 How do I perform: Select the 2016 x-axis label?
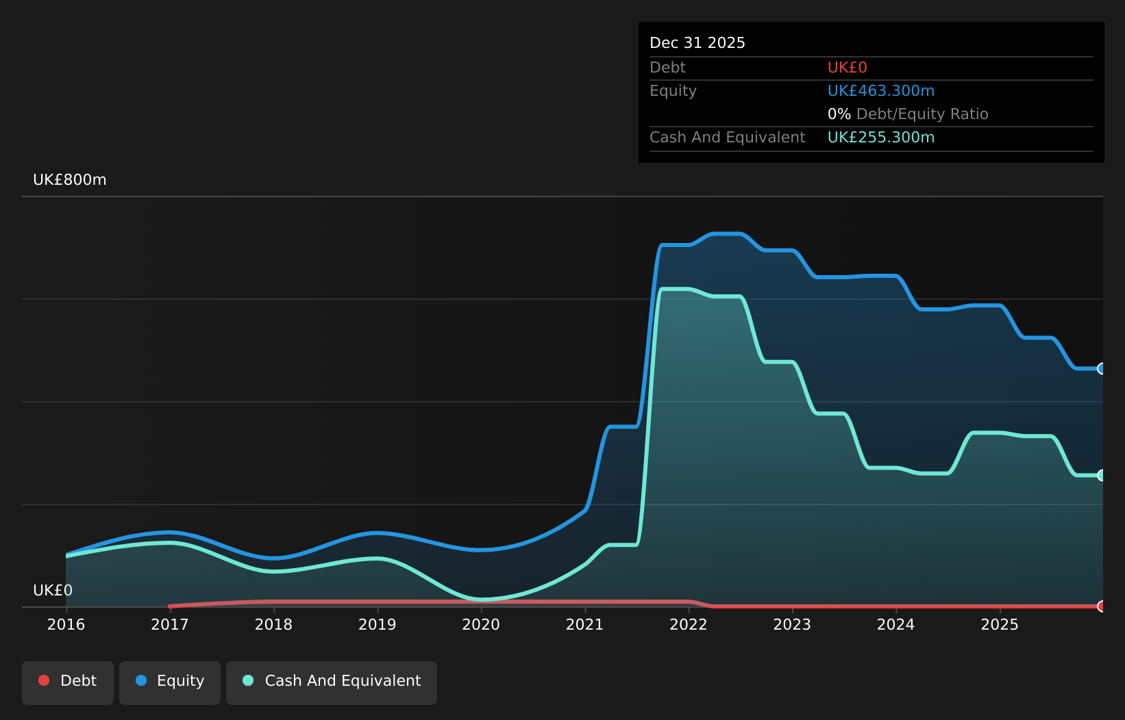(x=66, y=624)
